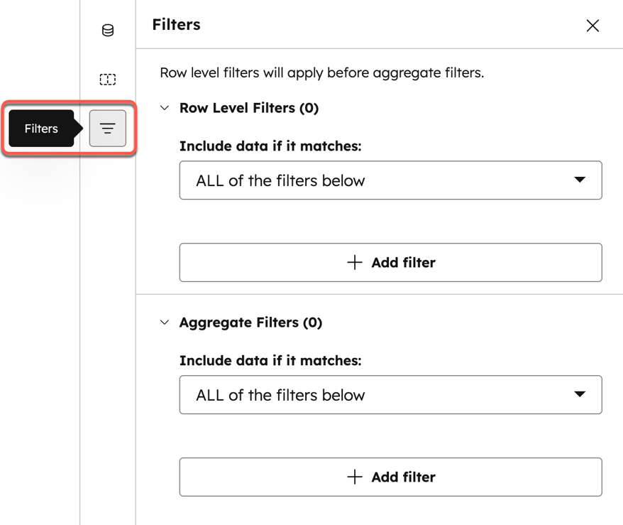
Task: Click the Row Level Filters (0) label
Action: [249, 107]
